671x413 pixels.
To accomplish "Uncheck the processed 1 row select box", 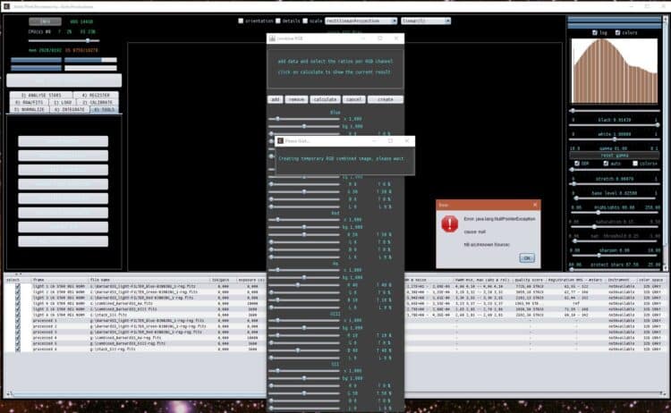I will (18, 321).
